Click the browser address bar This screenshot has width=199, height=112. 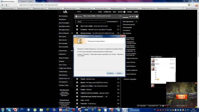point(99,5)
